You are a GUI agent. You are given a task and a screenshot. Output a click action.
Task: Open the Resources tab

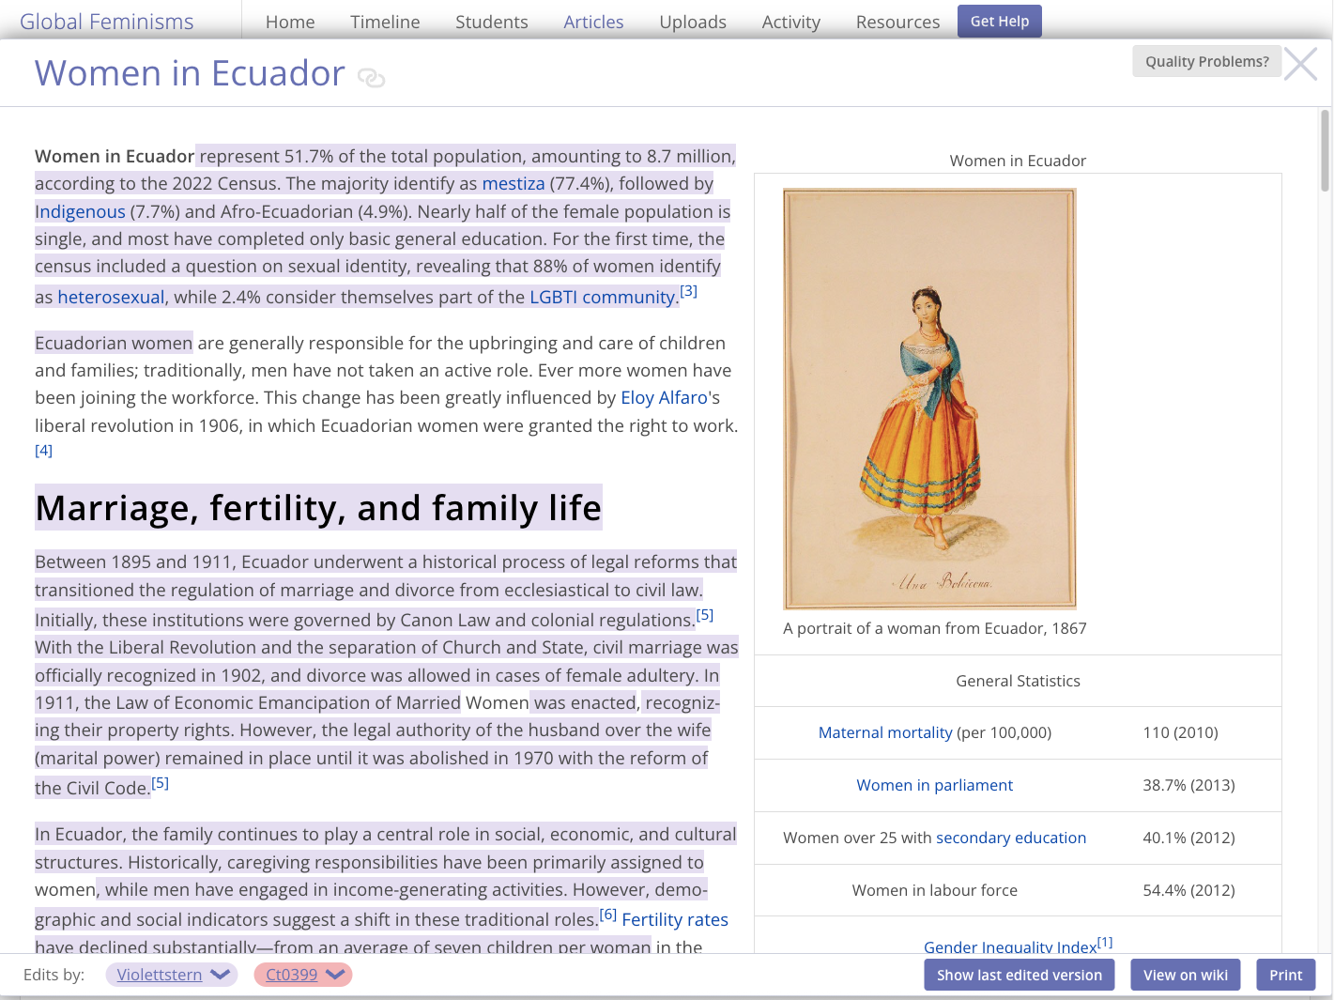click(x=897, y=22)
